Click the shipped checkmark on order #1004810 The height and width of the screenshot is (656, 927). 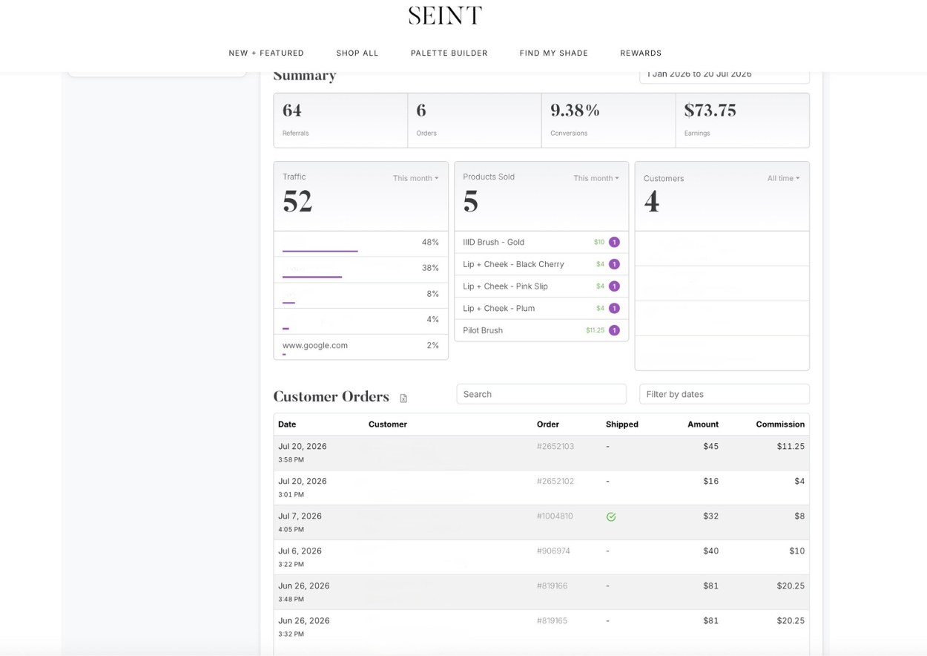611,517
